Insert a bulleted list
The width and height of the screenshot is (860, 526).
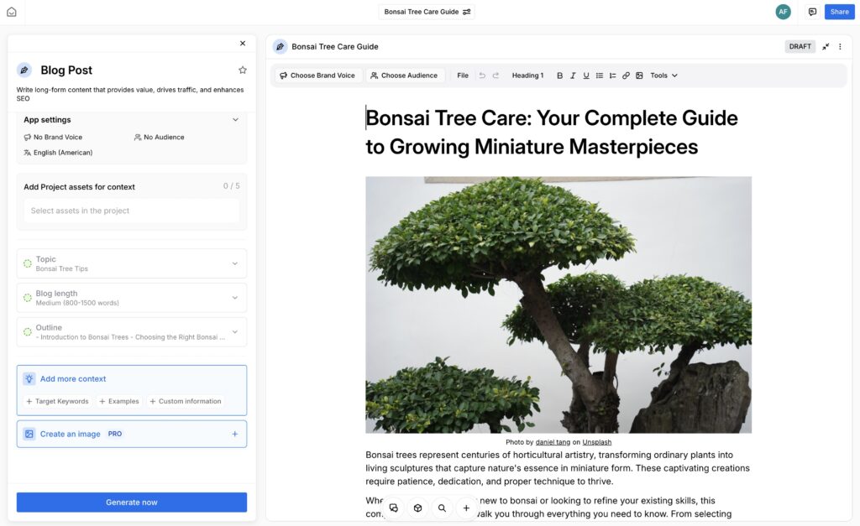(x=600, y=76)
